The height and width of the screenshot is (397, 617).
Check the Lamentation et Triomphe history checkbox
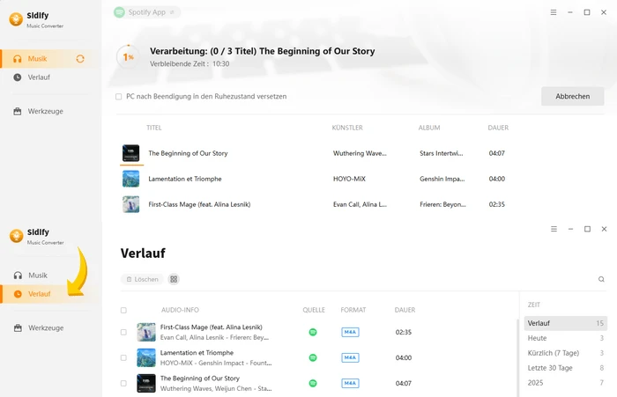[123, 357]
